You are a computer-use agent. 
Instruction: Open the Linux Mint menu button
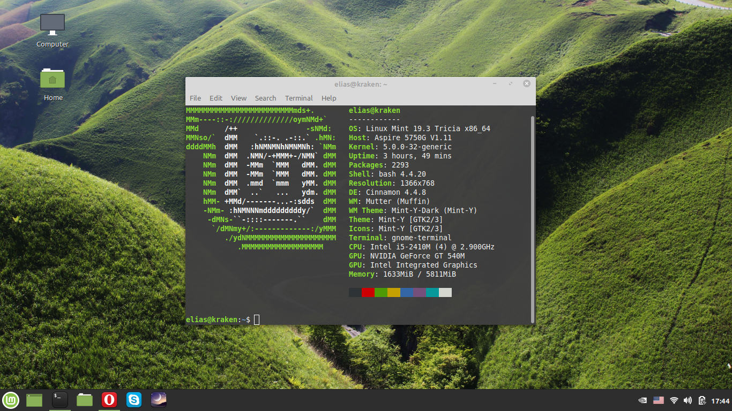pyautogui.click(x=11, y=400)
